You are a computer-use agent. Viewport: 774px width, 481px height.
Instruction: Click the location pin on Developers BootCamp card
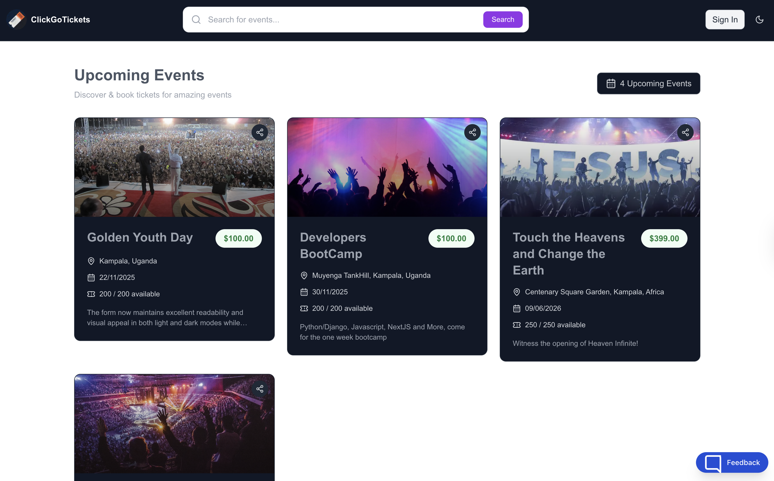click(304, 276)
